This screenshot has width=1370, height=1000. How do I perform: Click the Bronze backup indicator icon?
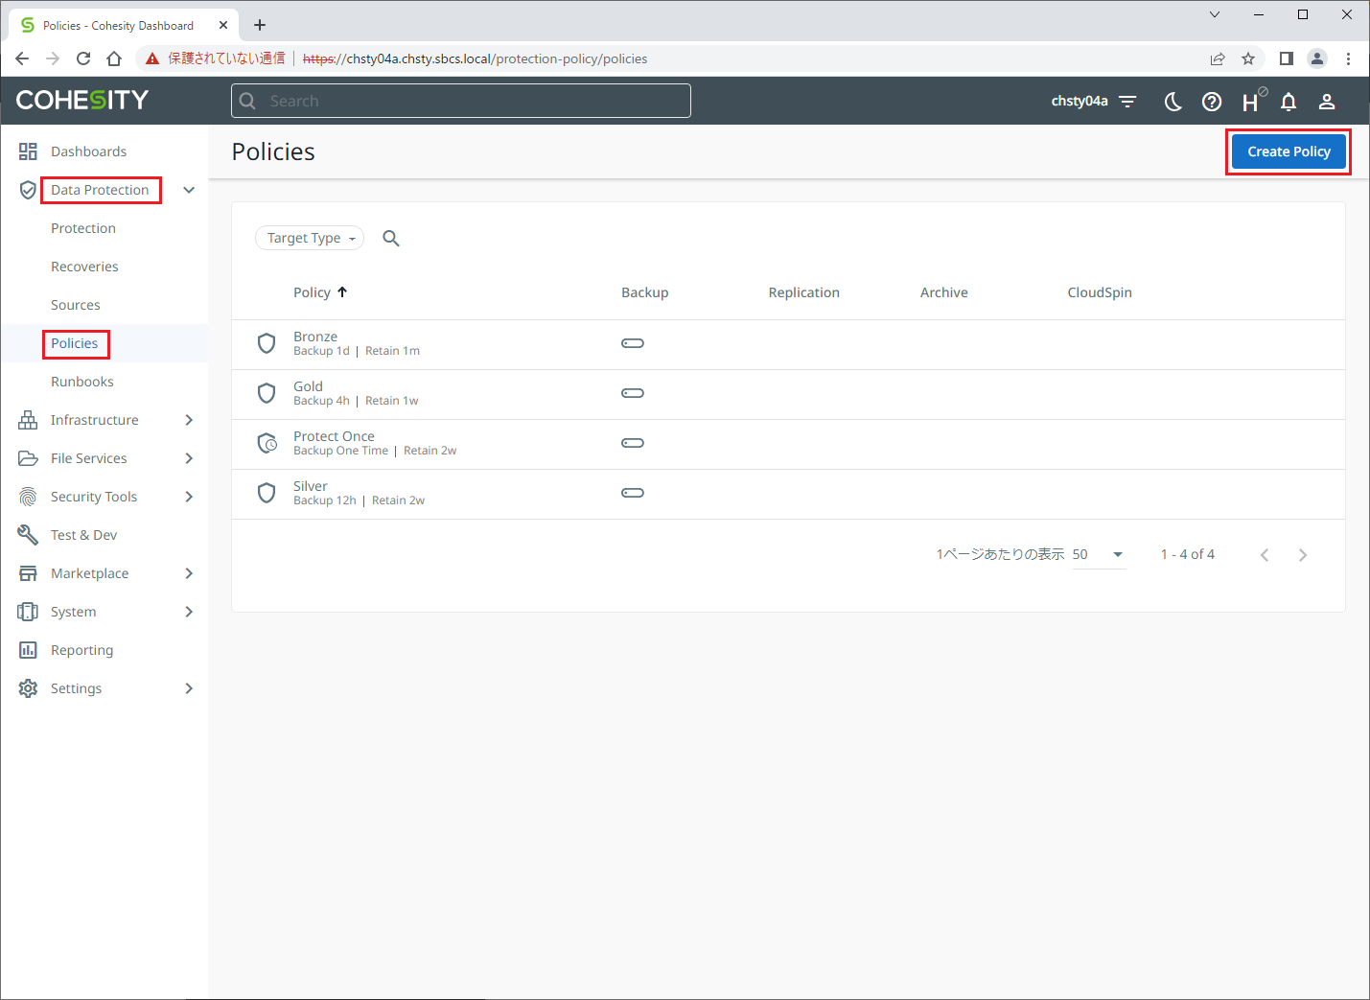633,343
